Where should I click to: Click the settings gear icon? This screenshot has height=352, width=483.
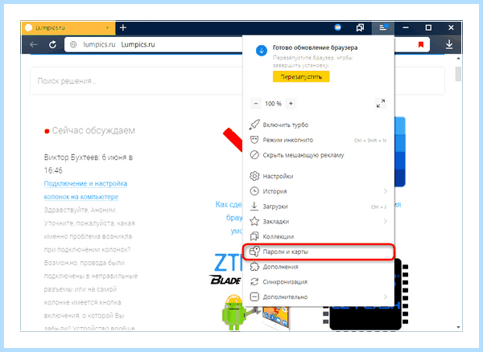tap(254, 176)
